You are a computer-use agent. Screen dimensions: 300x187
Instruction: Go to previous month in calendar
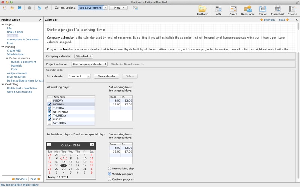(49, 145)
